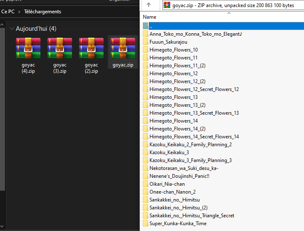The height and width of the screenshot is (231, 304).
Task: Click folder icon for Himegoto_Flowers_13
Action: coord(145,97)
